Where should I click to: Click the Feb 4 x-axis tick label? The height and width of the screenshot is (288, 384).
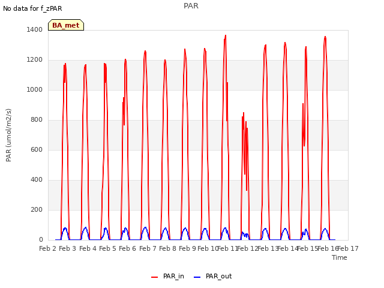coord(88,248)
